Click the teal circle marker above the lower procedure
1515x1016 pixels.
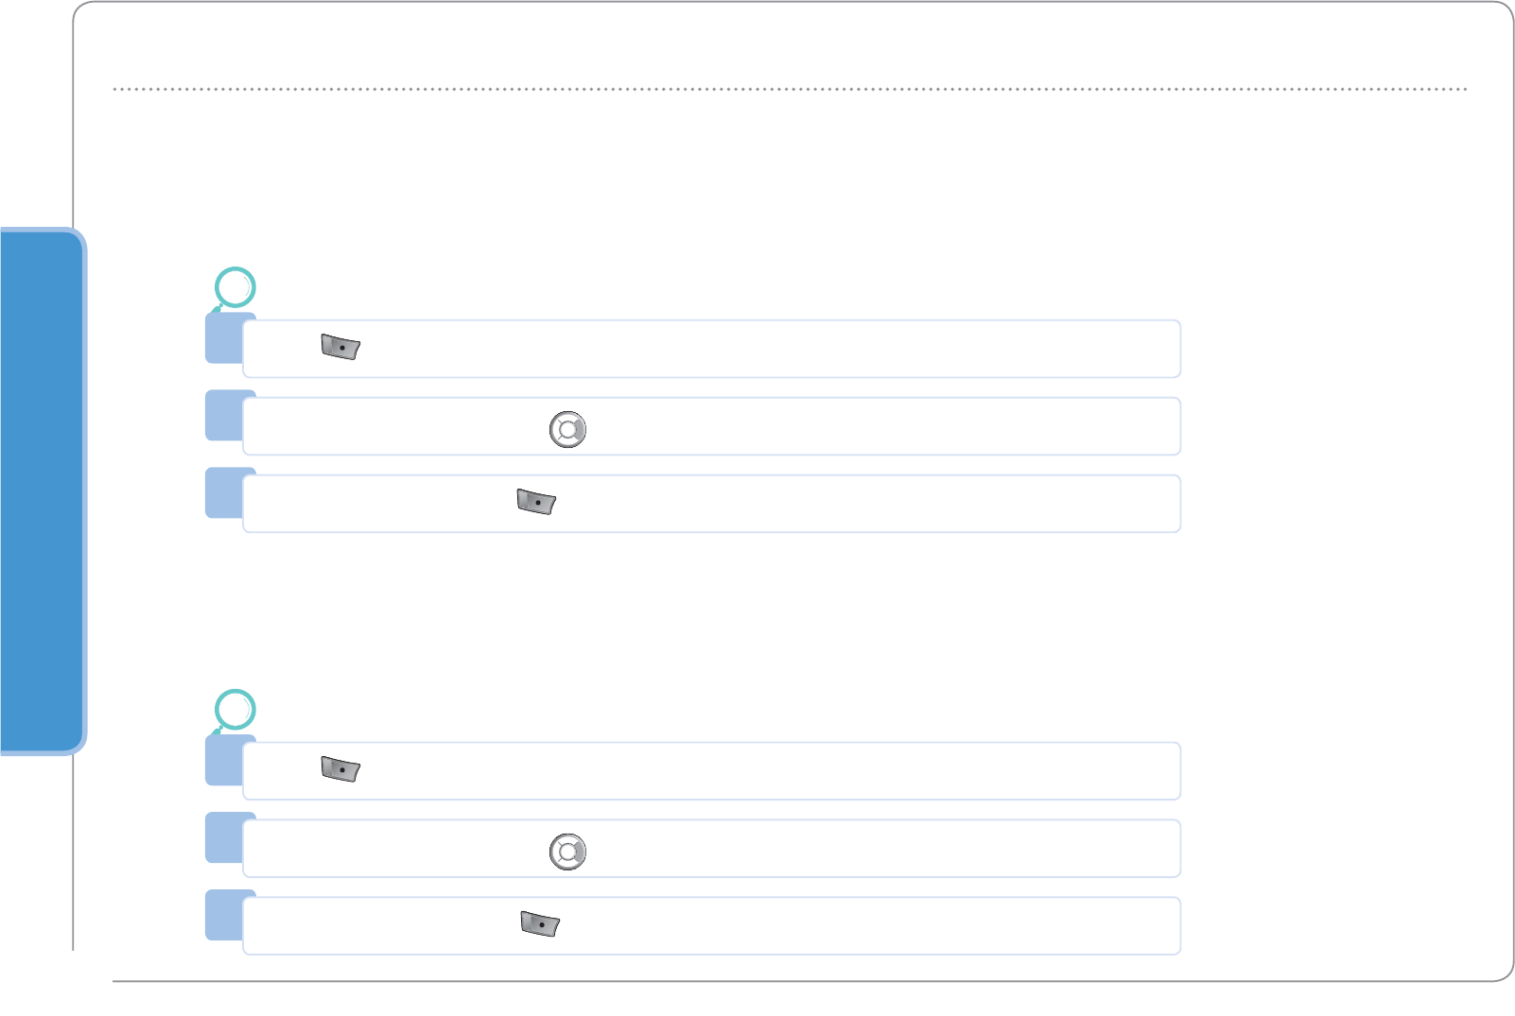pyautogui.click(x=235, y=710)
